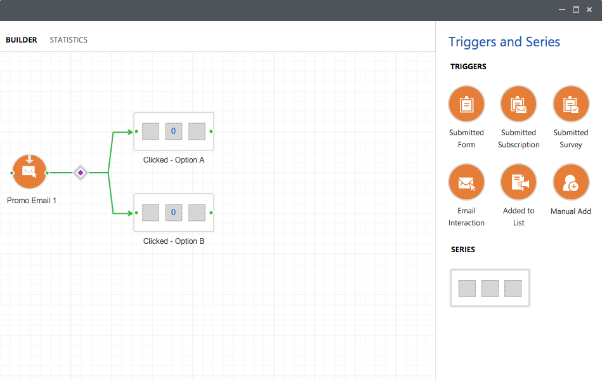Maximize the application window
Viewport: 602px width, 381px height.
click(576, 10)
